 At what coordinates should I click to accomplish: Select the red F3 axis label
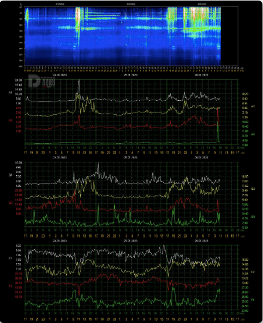coord(11,286)
